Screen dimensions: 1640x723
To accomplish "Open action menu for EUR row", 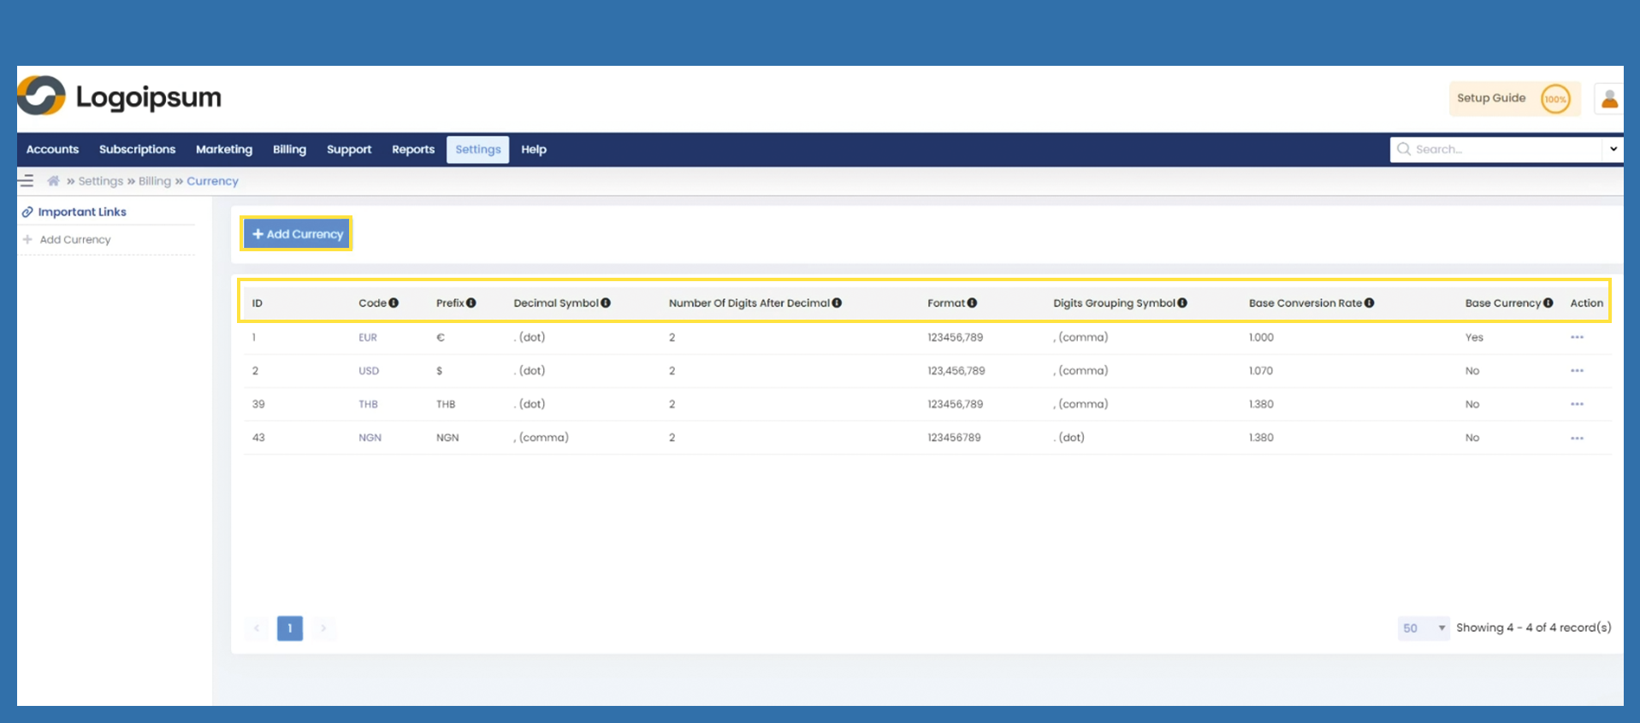I will 1577,338.
